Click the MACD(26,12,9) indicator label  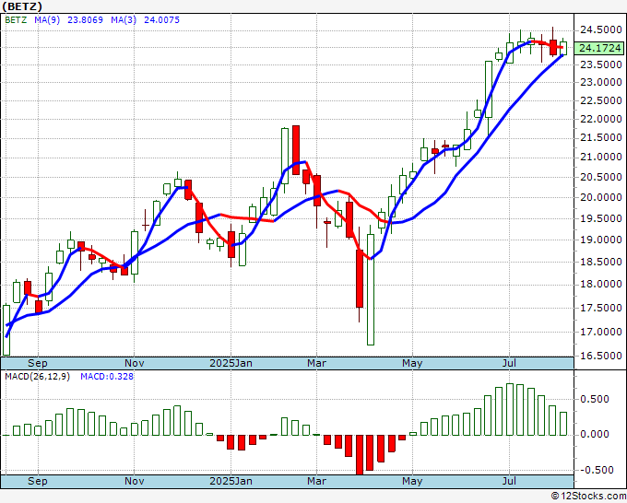37,377
